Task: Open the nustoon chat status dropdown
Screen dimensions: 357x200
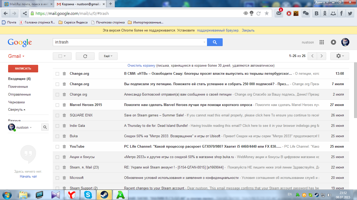Action: click(x=24, y=127)
